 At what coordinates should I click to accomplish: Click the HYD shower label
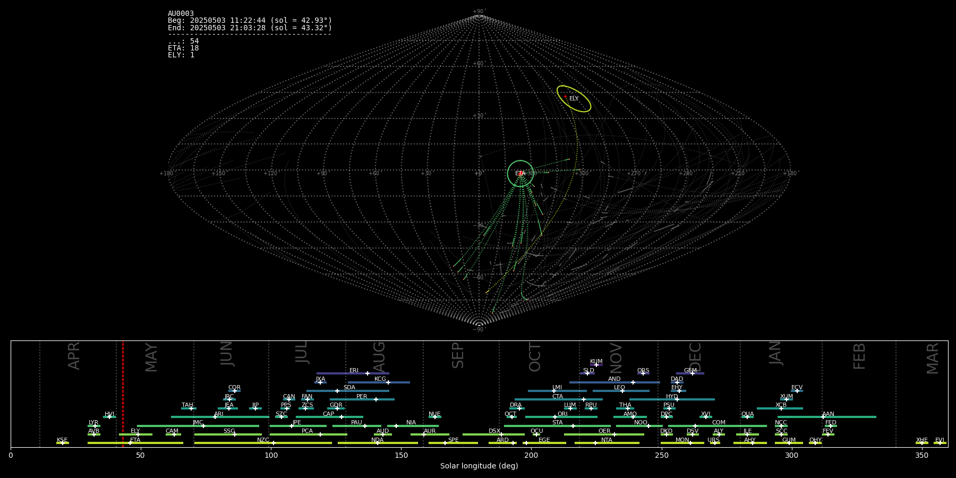pyautogui.click(x=672, y=397)
